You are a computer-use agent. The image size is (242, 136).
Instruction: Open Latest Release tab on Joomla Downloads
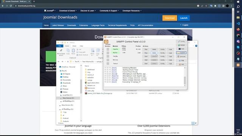(58, 25)
